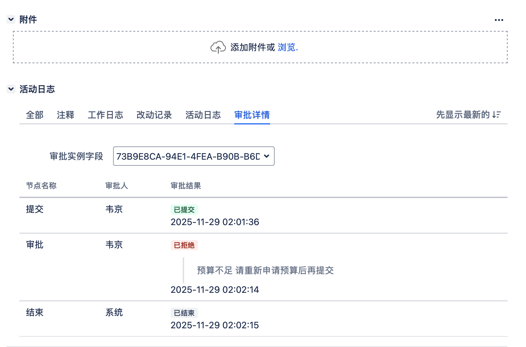Select the 审批详情 tab

pyautogui.click(x=252, y=115)
